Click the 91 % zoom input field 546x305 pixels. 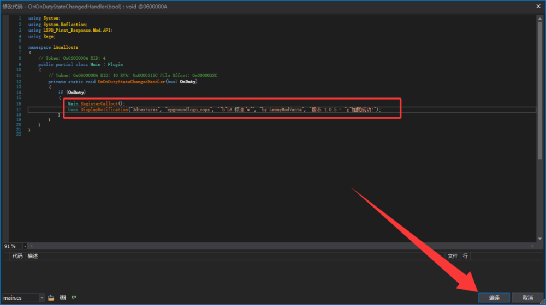(x=12, y=246)
